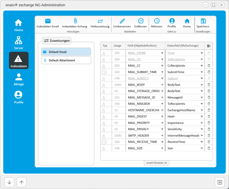229x189 pixels.
Task: Click the up arrow button at bottom
Action: pyautogui.click(x=21, y=182)
